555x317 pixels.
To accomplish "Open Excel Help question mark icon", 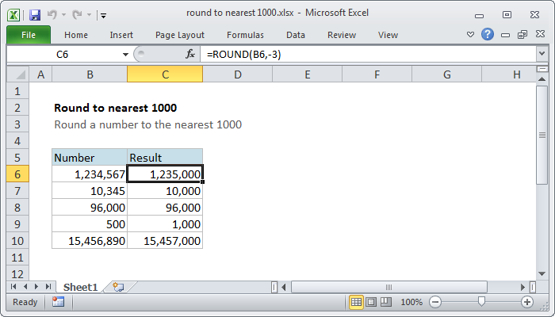I will [x=488, y=35].
